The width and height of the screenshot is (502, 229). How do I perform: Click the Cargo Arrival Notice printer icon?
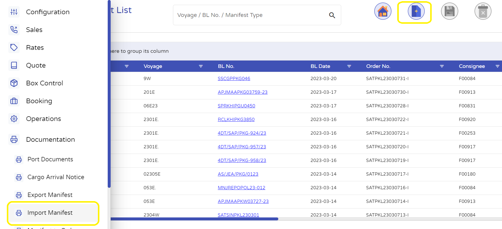[19, 177]
